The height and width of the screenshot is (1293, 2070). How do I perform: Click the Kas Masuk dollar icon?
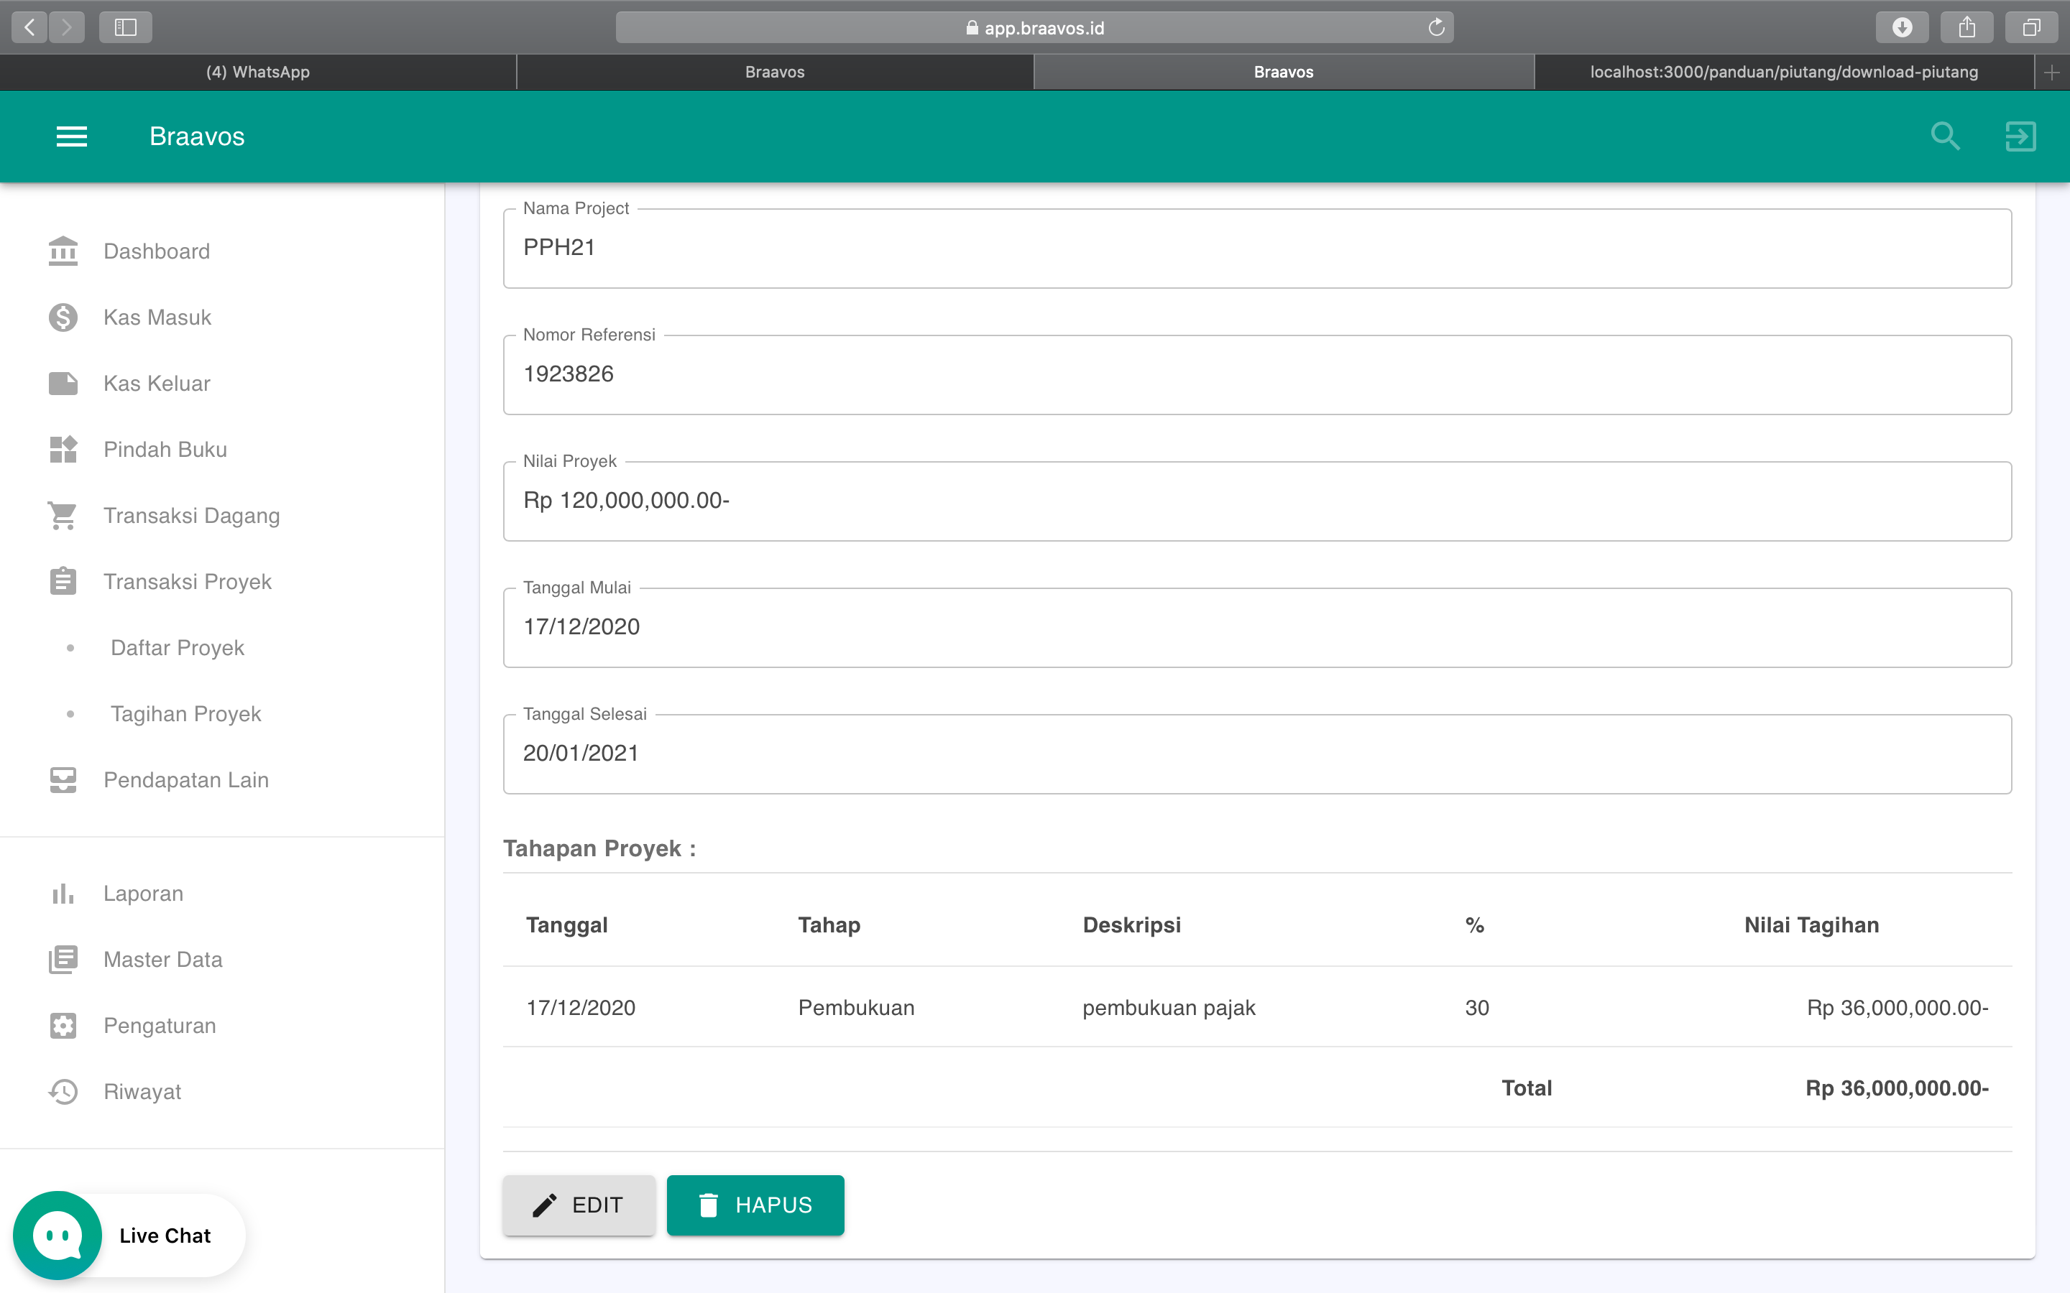tap(63, 318)
